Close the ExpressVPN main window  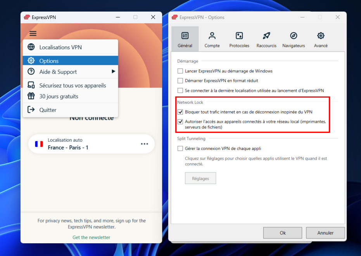(153, 17)
